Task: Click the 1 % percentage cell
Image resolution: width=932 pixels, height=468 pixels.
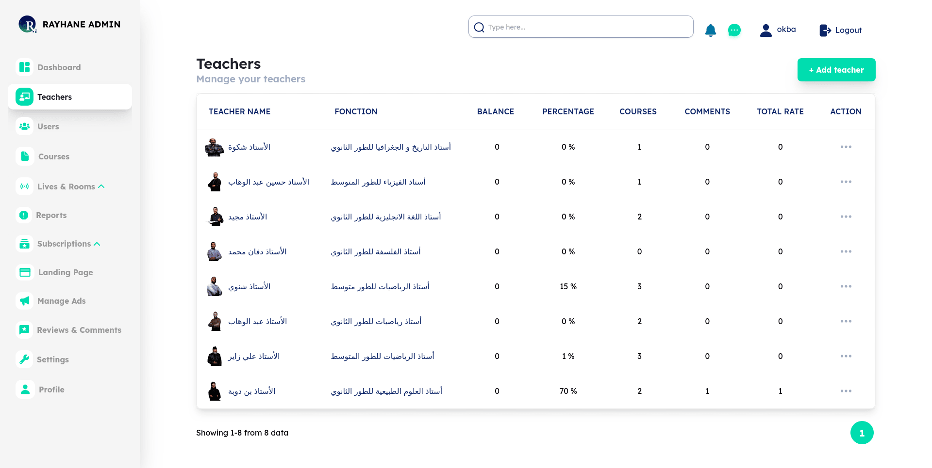Action: (568, 356)
